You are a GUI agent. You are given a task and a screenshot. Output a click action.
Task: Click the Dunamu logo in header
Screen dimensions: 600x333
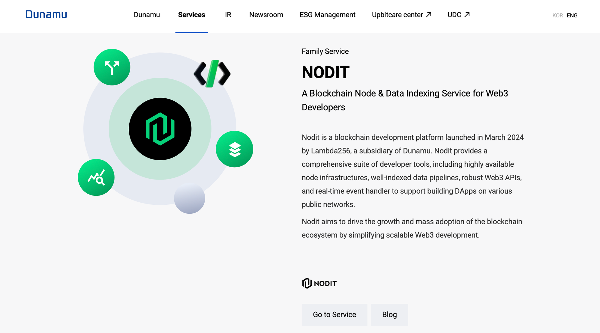point(46,14)
